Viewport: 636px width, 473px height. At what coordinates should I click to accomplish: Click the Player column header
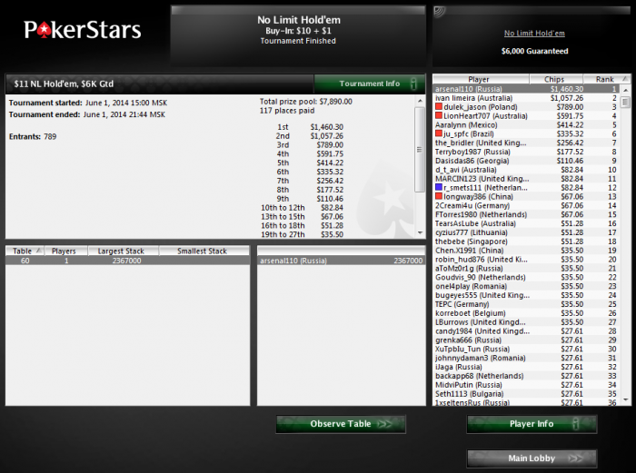coord(481,79)
